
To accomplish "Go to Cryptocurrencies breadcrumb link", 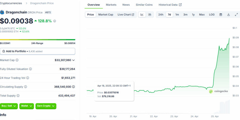I will coord(11,3).
